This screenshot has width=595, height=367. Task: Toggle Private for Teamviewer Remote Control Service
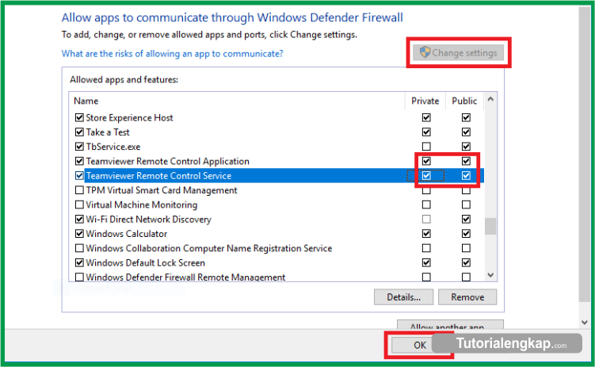click(x=426, y=176)
